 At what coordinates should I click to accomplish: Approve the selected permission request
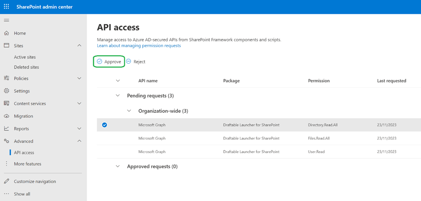click(109, 62)
